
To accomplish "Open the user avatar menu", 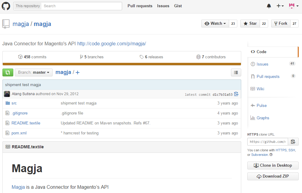I will pyautogui.click(x=294, y=6).
